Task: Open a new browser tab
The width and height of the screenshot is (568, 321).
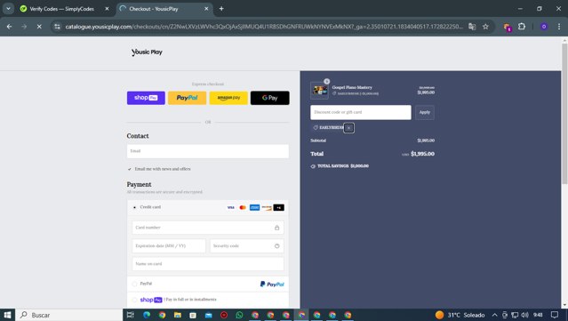Action: click(221, 9)
